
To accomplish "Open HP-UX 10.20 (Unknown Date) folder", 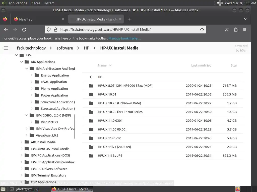I will [x=119, y=103].
